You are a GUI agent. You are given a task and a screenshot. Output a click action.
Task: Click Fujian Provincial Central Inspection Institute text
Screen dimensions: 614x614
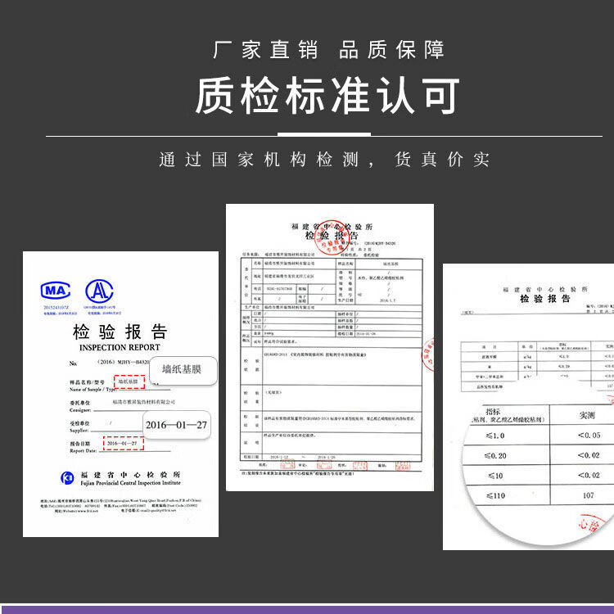tap(130, 483)
